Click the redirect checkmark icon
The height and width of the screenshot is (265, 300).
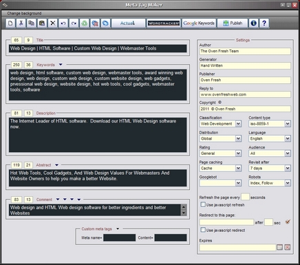click(x=288, y=222)
